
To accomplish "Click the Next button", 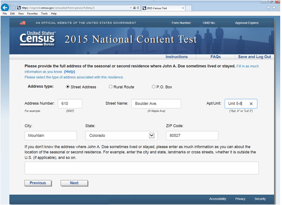I will [74, 183].
